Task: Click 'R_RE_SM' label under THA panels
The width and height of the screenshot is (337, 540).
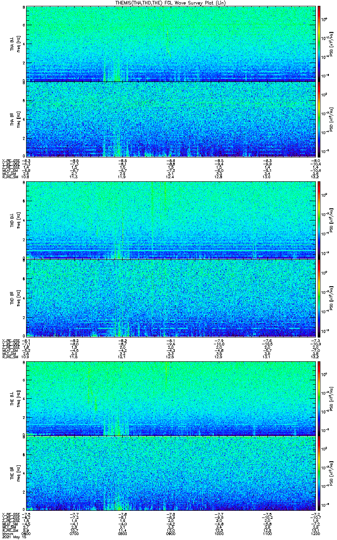Action: click(x=9, y=177)
